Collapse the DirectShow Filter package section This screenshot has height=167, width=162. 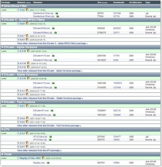[2, 6]
